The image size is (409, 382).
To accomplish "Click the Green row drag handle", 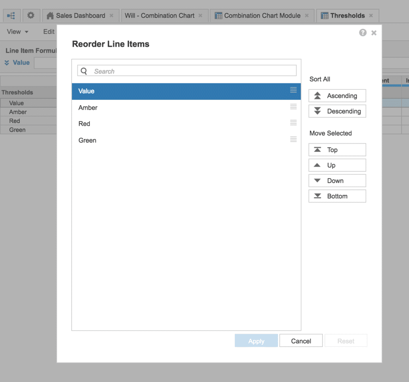I will coord(293,139).
